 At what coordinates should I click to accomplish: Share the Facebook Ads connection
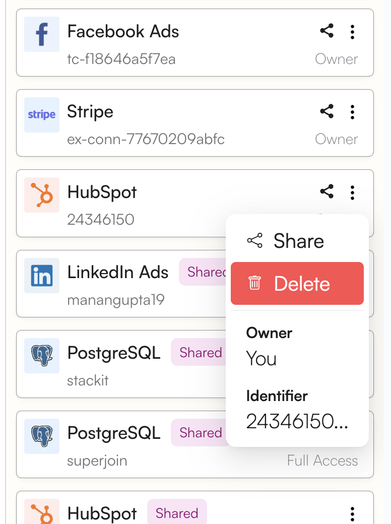[x=327, y=31]
